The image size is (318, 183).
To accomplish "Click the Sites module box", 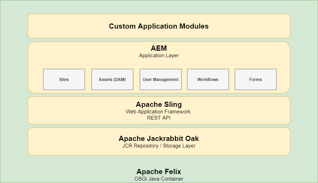I will pos(64,79).
